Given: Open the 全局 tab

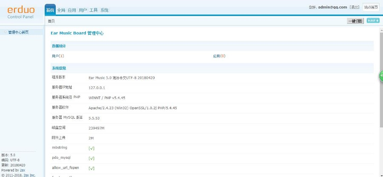Looking at the screenshot, I should [x=61, y=10].
